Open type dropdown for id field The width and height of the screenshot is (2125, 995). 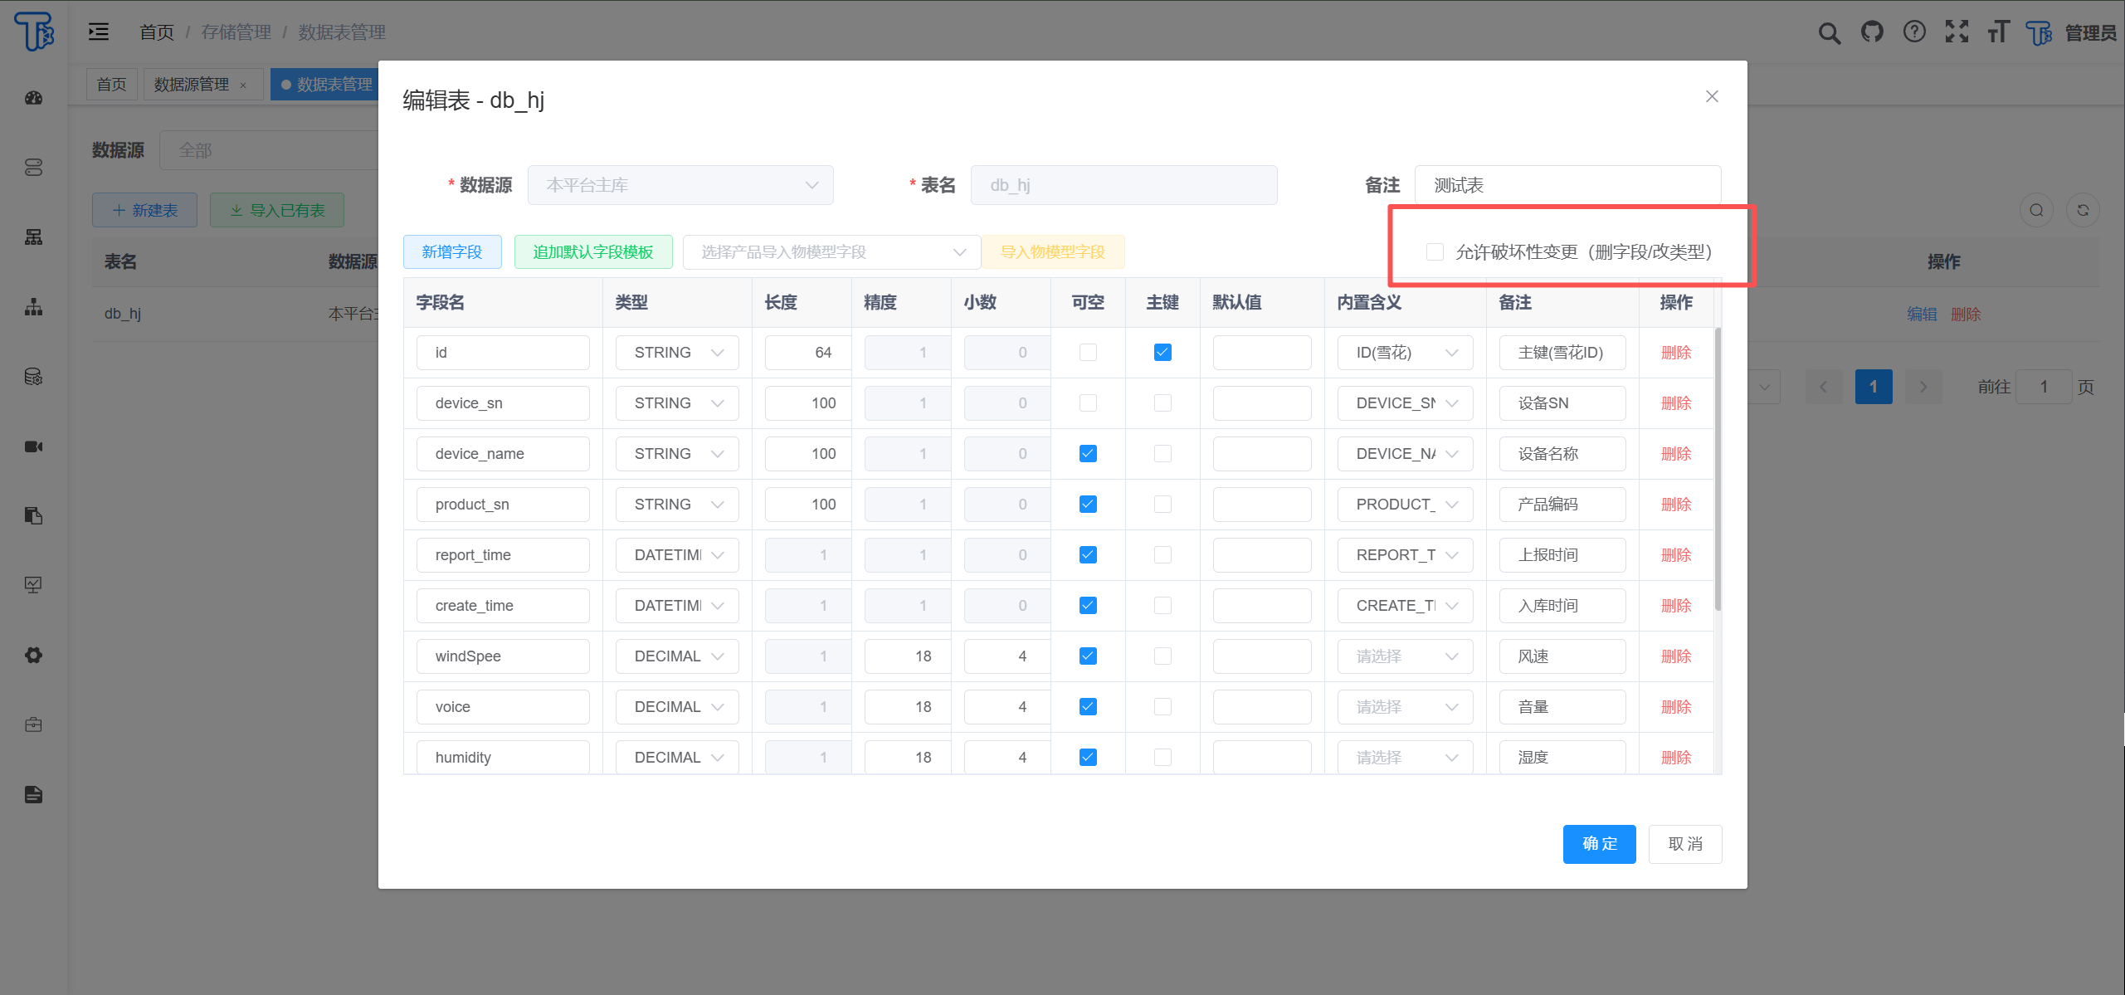[677, 353]
